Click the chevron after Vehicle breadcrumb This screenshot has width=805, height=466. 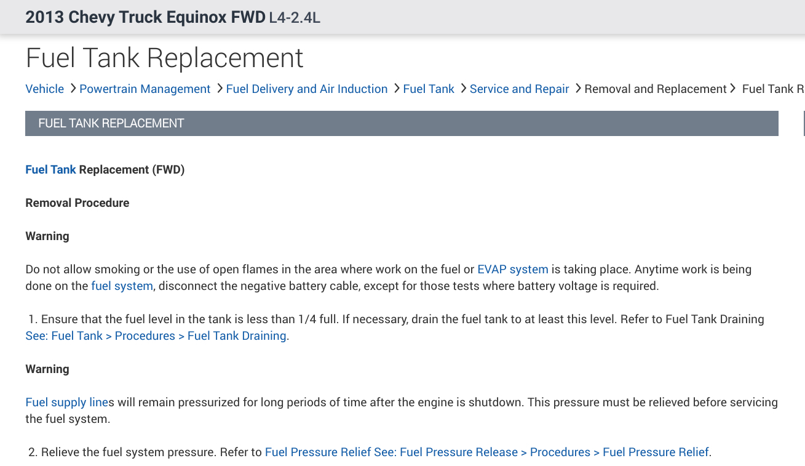pyautogui.click(x=73, y=89)
